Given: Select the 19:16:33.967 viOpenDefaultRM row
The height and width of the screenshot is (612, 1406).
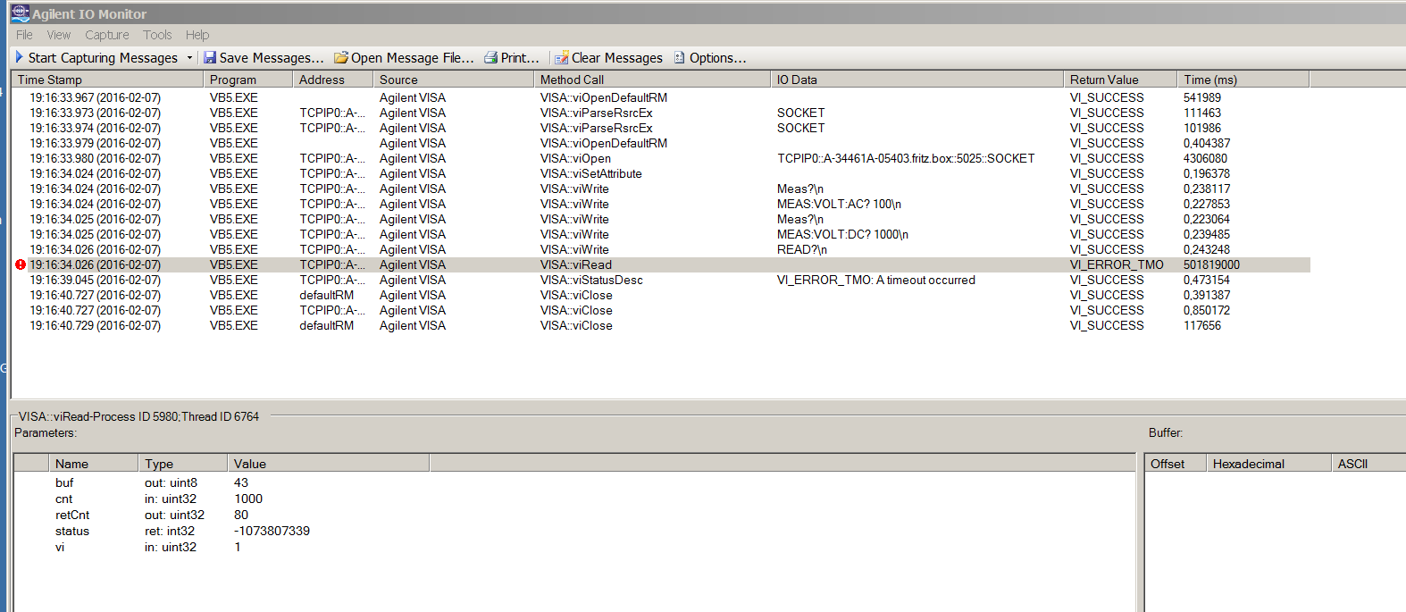Looking at the screenshot, I should (661, 97).
